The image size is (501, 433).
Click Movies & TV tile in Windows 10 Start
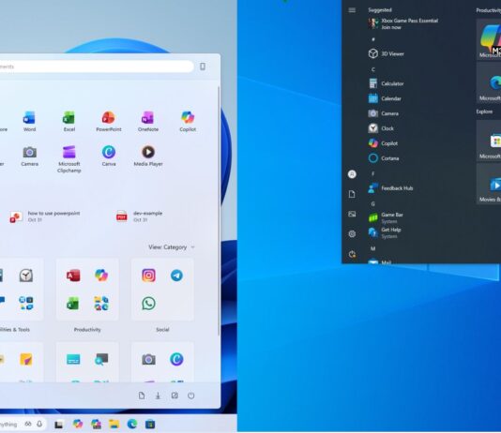489,185
